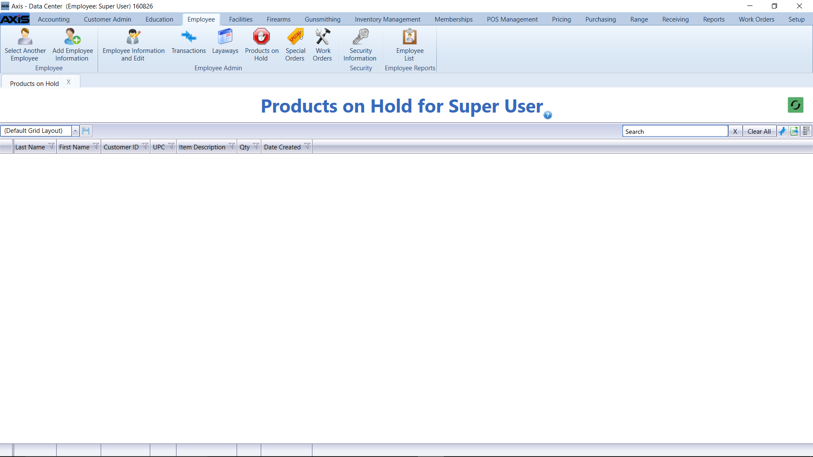
Task: Open the Receiving tab
Action: pyautogui.click(x=675, y=19)
